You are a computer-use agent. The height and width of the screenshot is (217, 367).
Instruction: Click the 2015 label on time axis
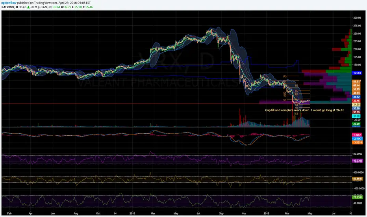pyautogui.click(x=132, y=214)
